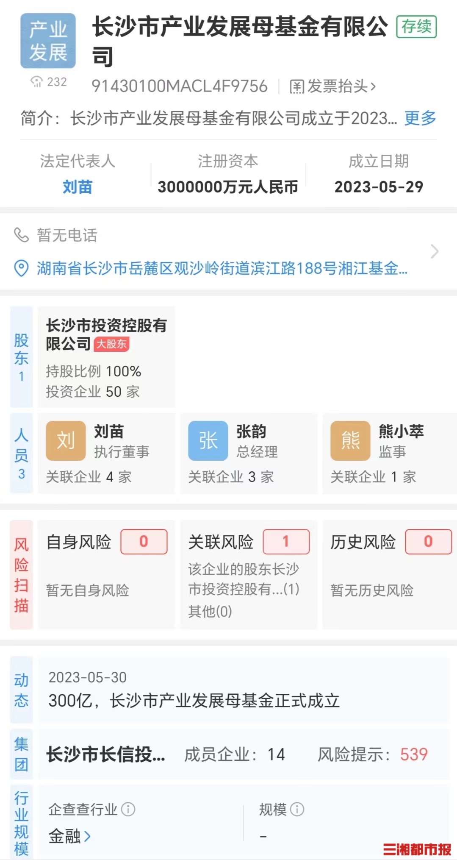Open shareholder 长沙市投资控股有限公司 card
This screenshot has height=860, width=457.
point(106,357)
